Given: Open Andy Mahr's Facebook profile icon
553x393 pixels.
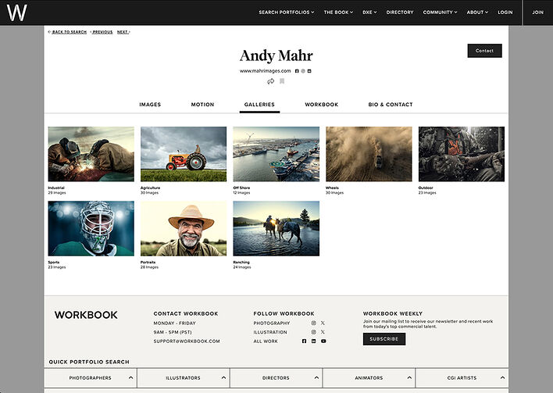Looking at the screenshot, I should coord(297,71).
